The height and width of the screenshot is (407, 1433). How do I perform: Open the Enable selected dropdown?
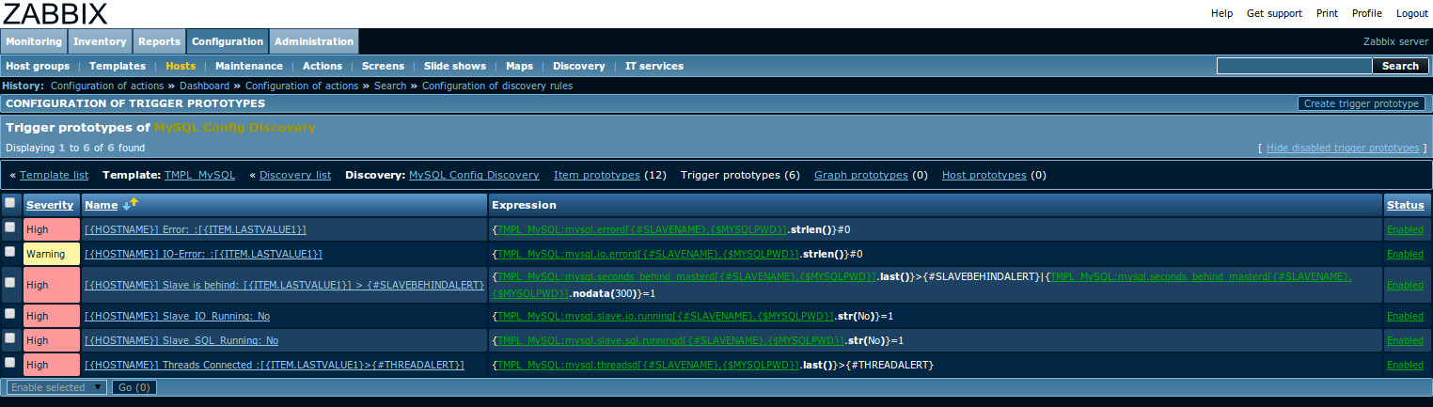point(56,387)
